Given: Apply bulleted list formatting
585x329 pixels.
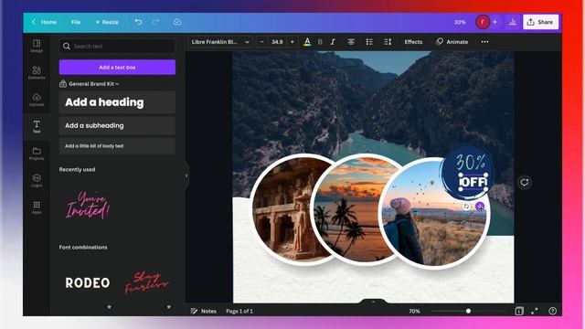Looking at the screenshot, I should (369, 42).
